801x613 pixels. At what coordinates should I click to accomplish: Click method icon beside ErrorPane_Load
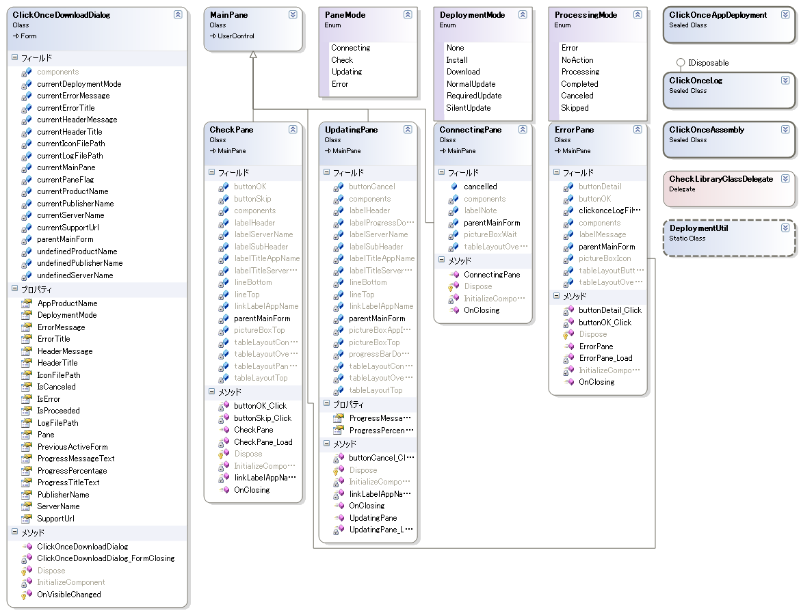click(568, 358)
